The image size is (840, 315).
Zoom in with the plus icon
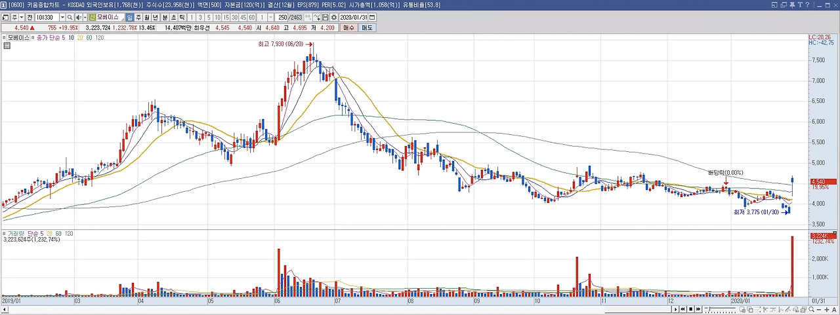(827, 309)
